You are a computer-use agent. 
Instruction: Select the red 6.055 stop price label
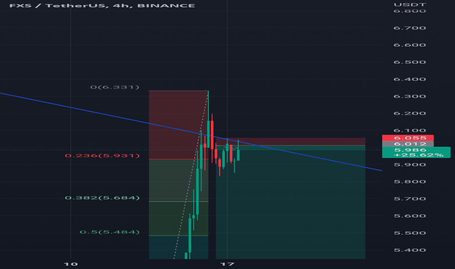tap(408, 138)
